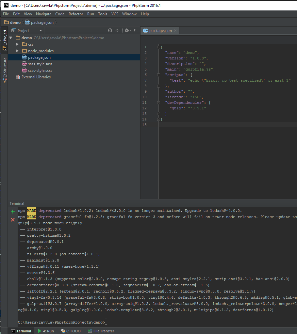Expand the css folder
This screenshot has height=334, width=297.
(x=17, y=44)
